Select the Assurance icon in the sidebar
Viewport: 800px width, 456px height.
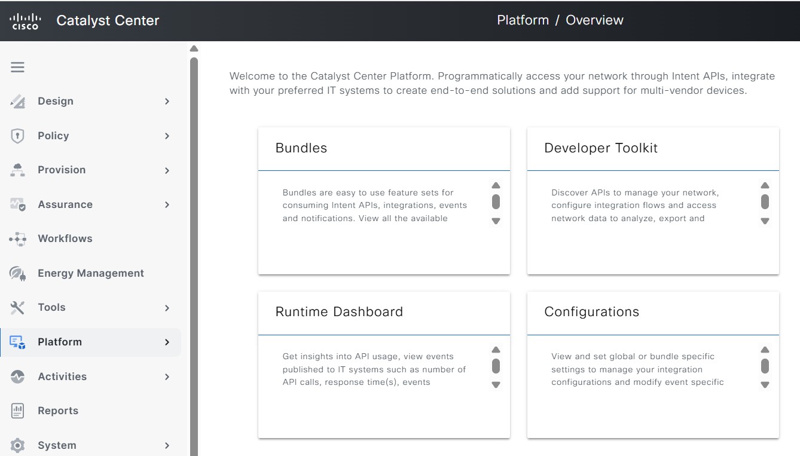[17, 204]
